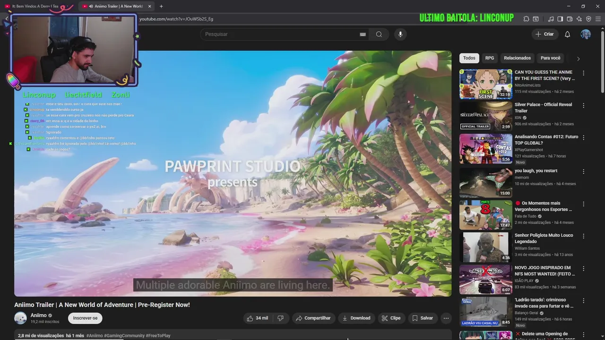Open options menu for 'NOVO JOGO INSPIRADO EM NFS'
Image resolution: width=605 pixels, height=340 pixels.
coord(583,268)
